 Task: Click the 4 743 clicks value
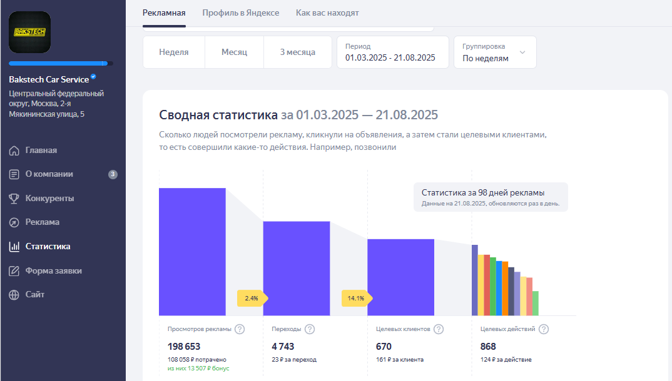point(283,347)
